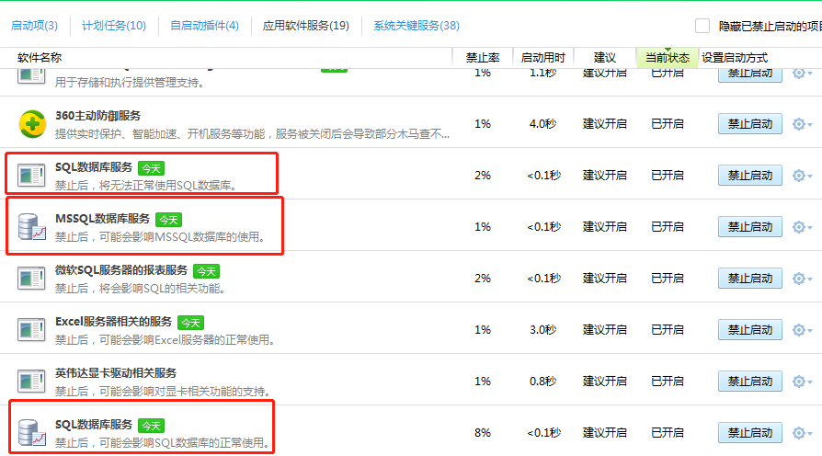Click 禁止启动 for SQL数据库服务 with 8% rate
Viewport: 822px width, 456px height.
(x=750, y=433)
